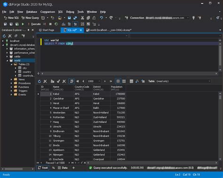223x178 pixels.
Task: Click the Stop execution square icon
Action: pyautogui.click(x=50, y=24)
